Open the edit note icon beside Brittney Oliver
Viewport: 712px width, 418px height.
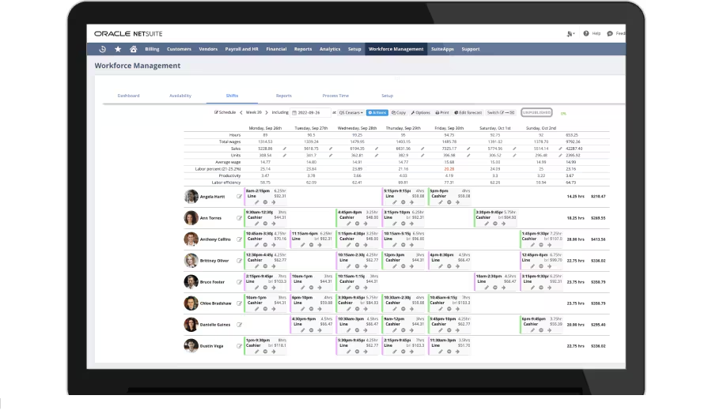click(240, 260)
